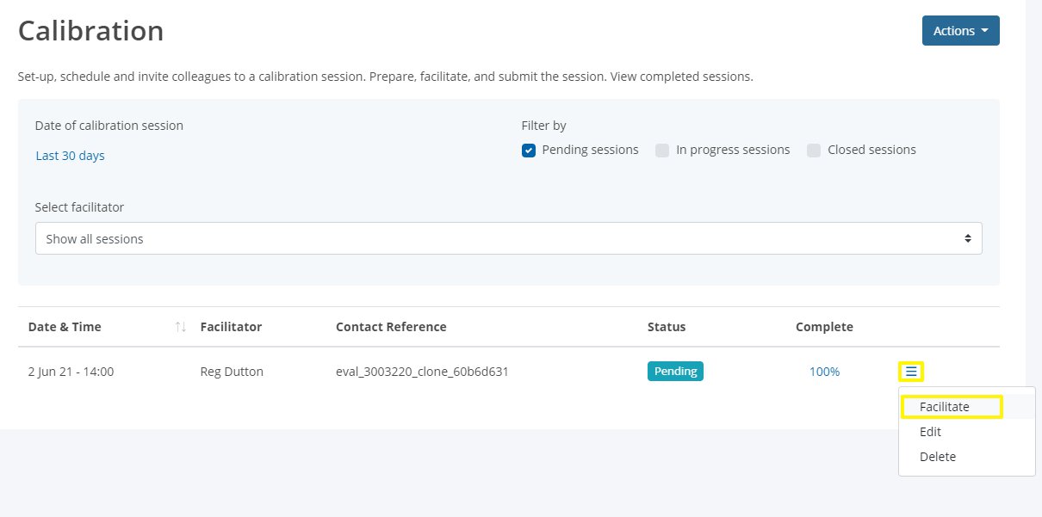Select the 2 Jun 21 - 14:00 date cell

tap(71, 372)
